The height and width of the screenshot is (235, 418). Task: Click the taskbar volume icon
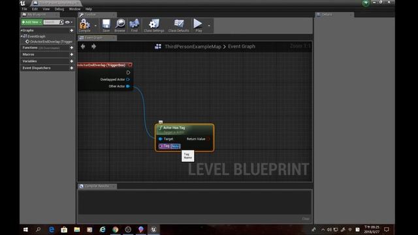[x=329, y=229]
